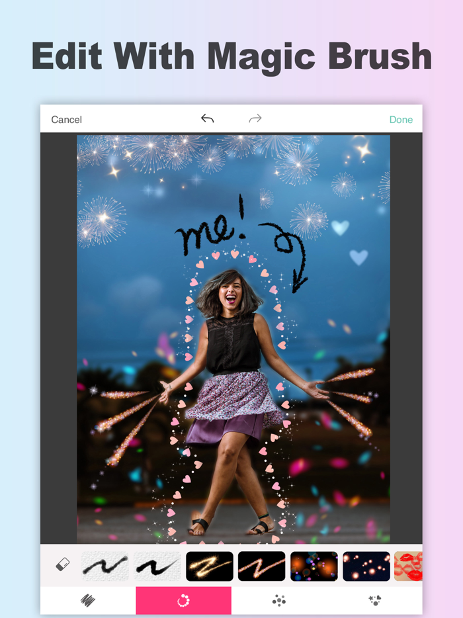Select the red lips kiss brush

coord(408,566)
